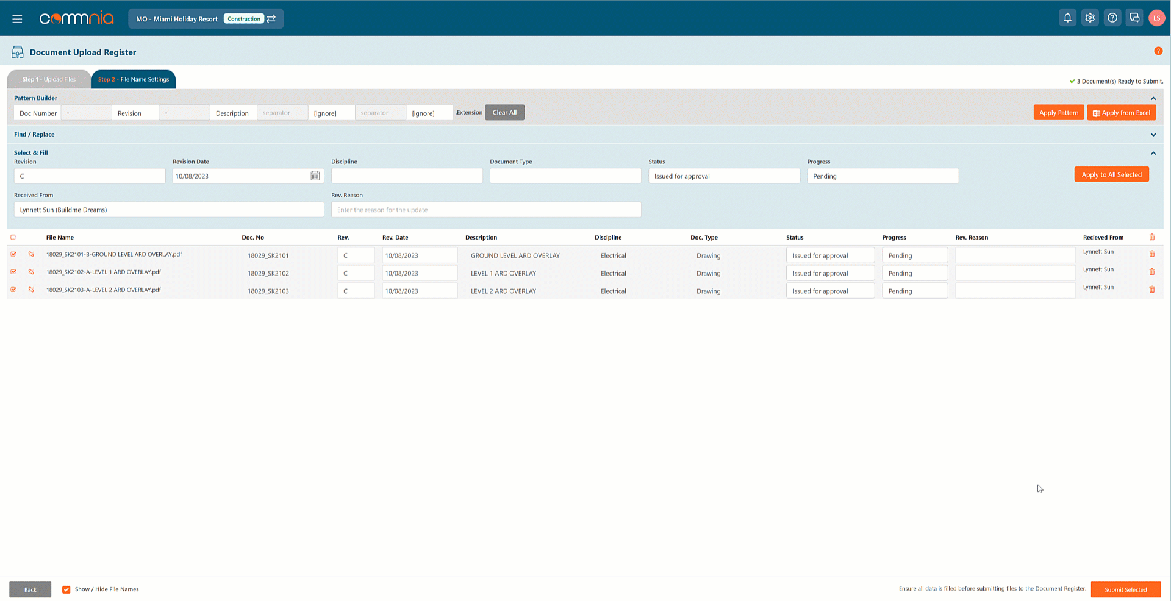The width and height of the screenshot is (1171, 601).
Task: Click the Back button
Action: (30, 589)
